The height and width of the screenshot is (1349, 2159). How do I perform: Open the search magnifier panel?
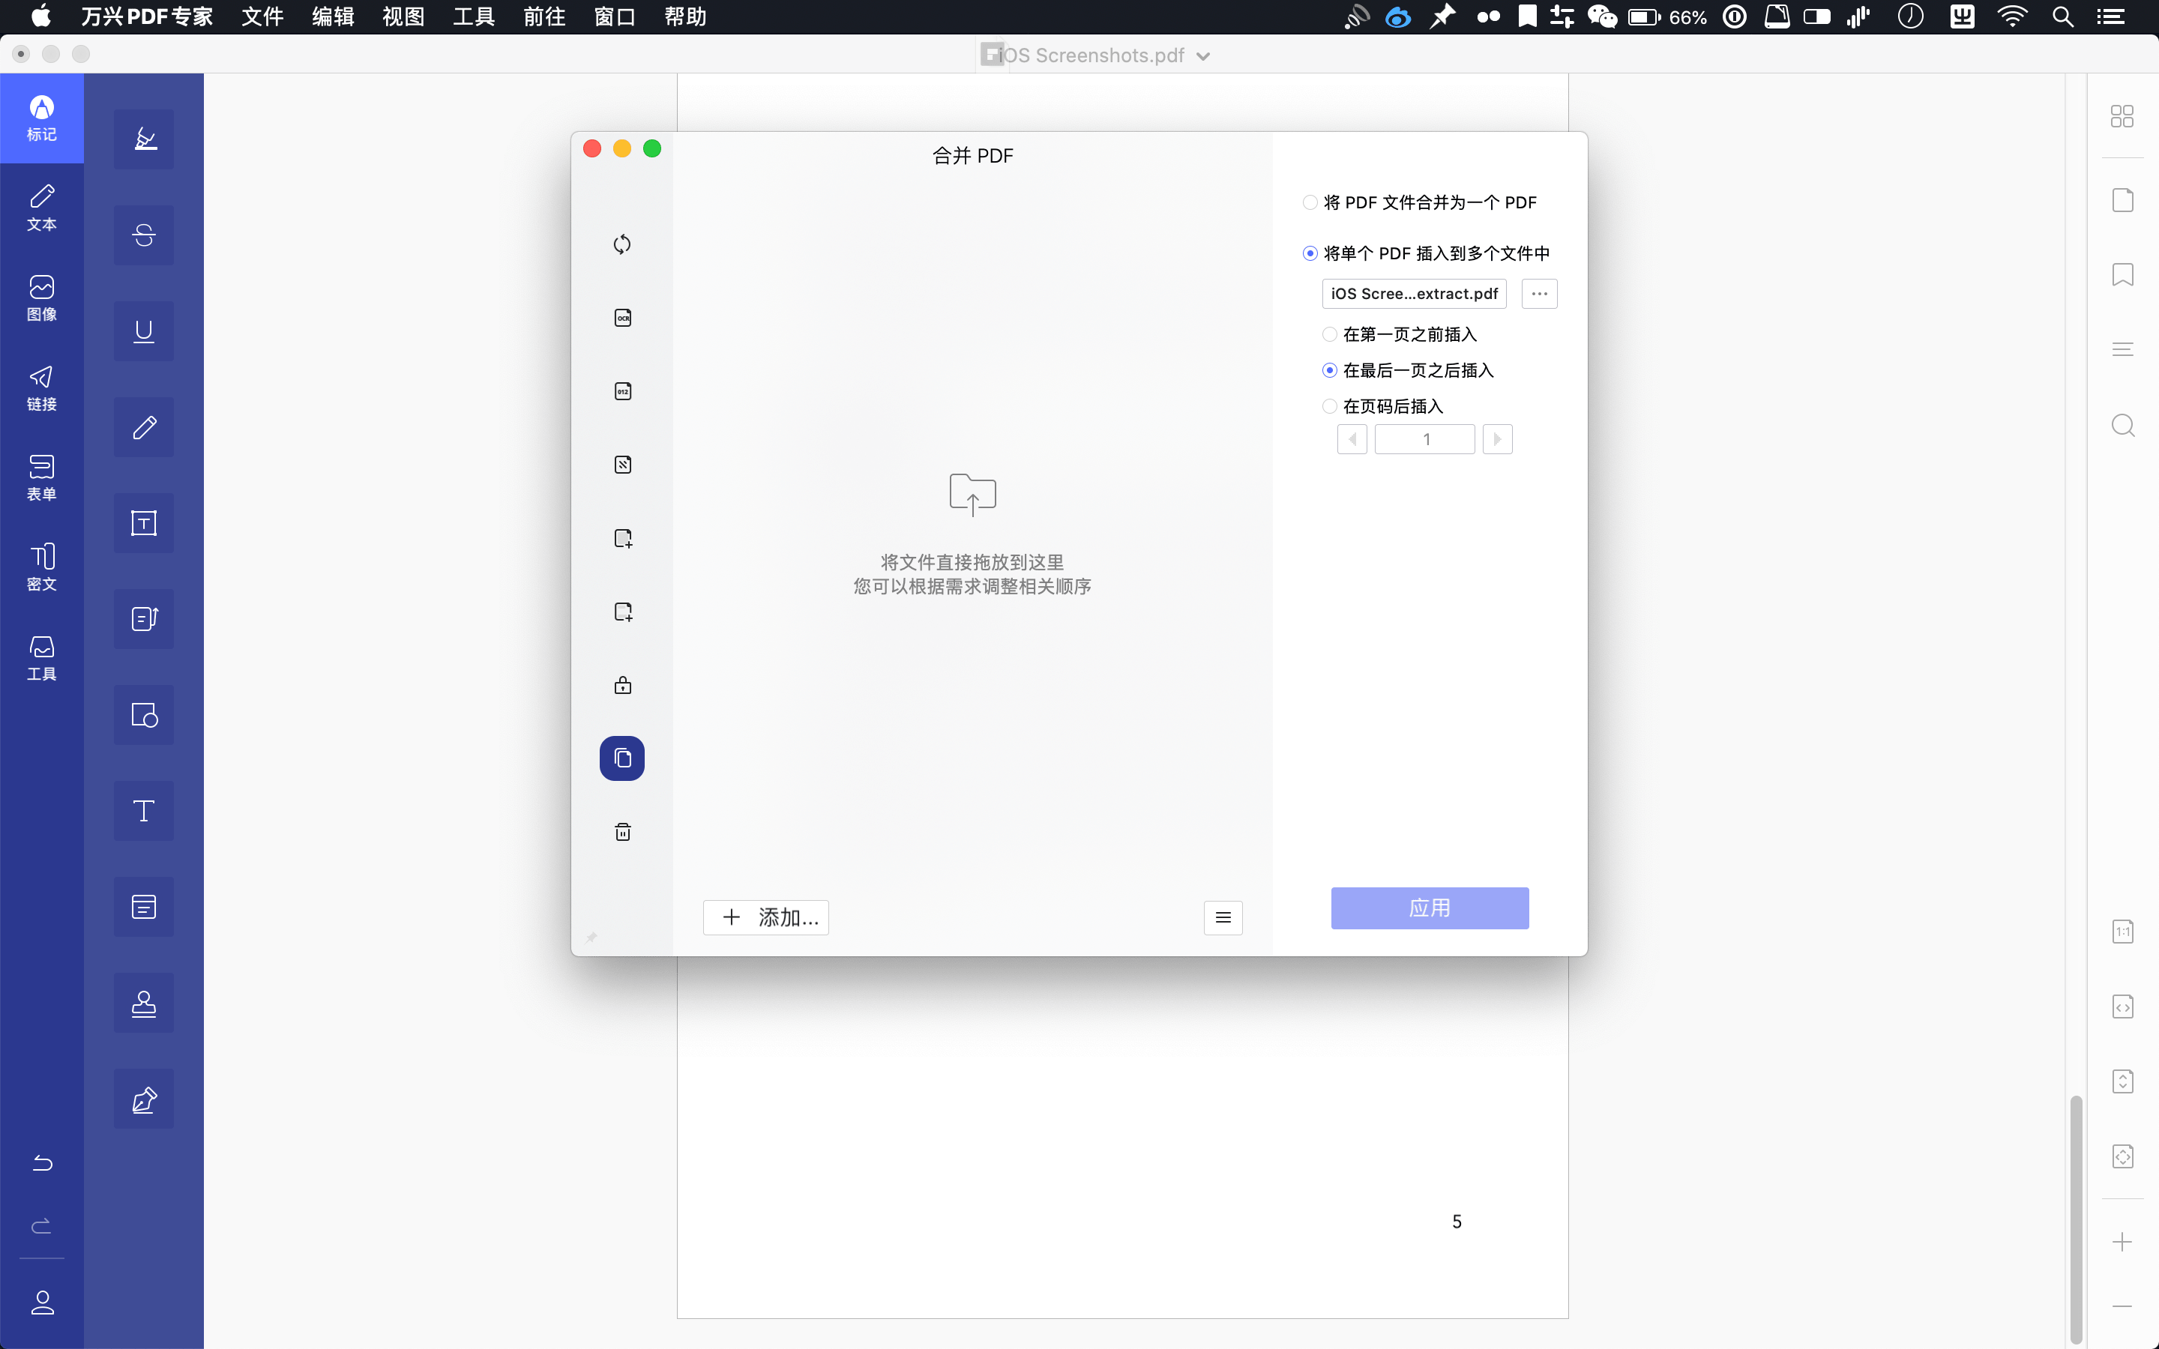tap(2122, 426)
